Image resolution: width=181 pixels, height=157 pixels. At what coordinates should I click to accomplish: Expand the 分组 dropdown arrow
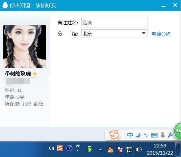click(144, 33)
